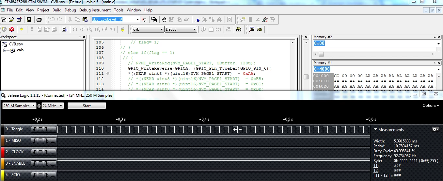The height and width of the screenshot is (181, 443).
Task: Set rising edge trigger for 2 - CLOCK
Action: coord(35,152)
